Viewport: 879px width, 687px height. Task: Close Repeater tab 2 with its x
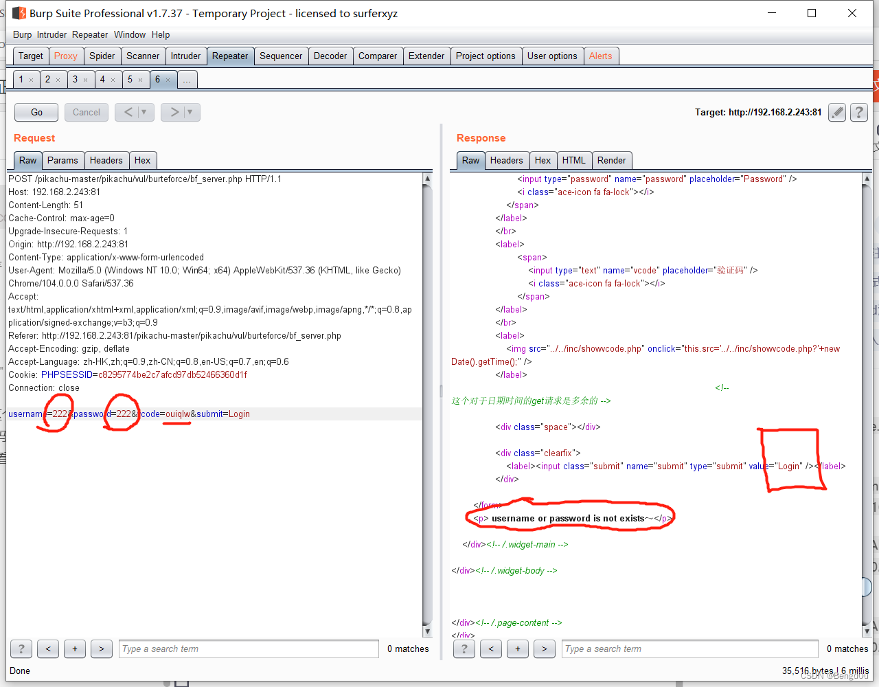[x=58, y=80]
